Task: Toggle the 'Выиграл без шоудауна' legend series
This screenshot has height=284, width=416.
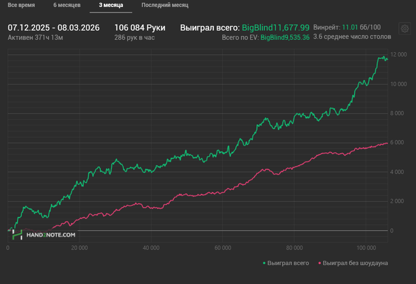Action: [x=353, y=263]
